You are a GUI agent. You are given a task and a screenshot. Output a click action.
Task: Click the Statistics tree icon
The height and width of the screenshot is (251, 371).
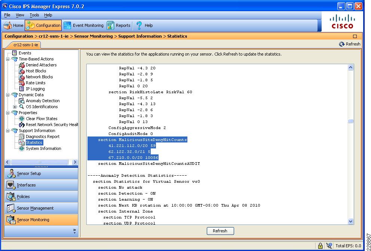(22, 142)
